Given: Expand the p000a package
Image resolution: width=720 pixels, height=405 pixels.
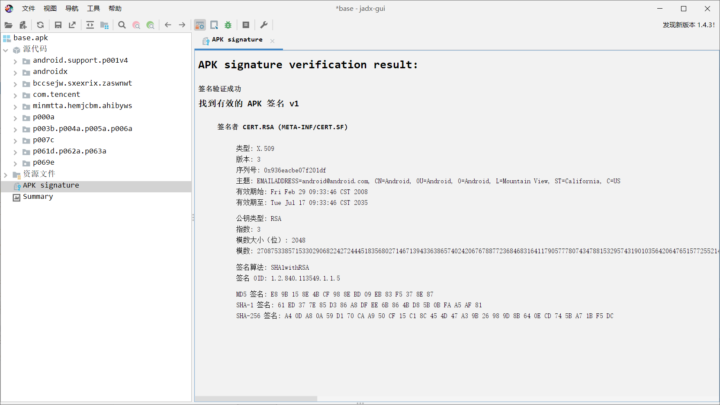Looking at the screenshot, I should point(15,118).
